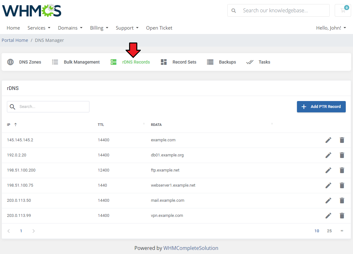This screenshot has width=353, height=254.
Task: Delete the vpn.example.com record
Action: 342,215
